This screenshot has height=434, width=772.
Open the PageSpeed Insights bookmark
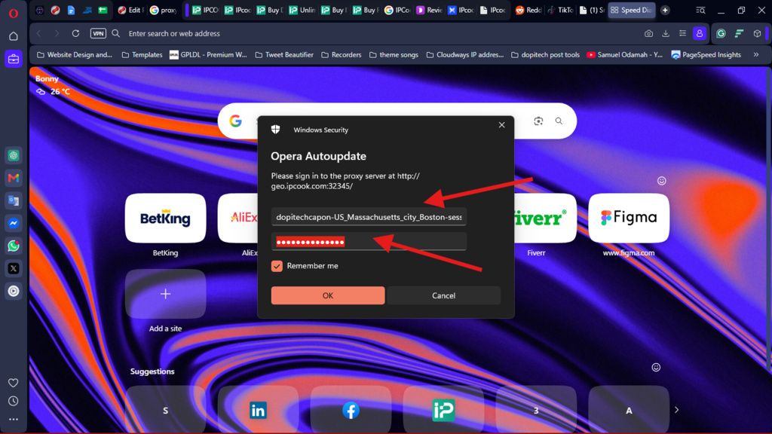click(x=706, y=54)
